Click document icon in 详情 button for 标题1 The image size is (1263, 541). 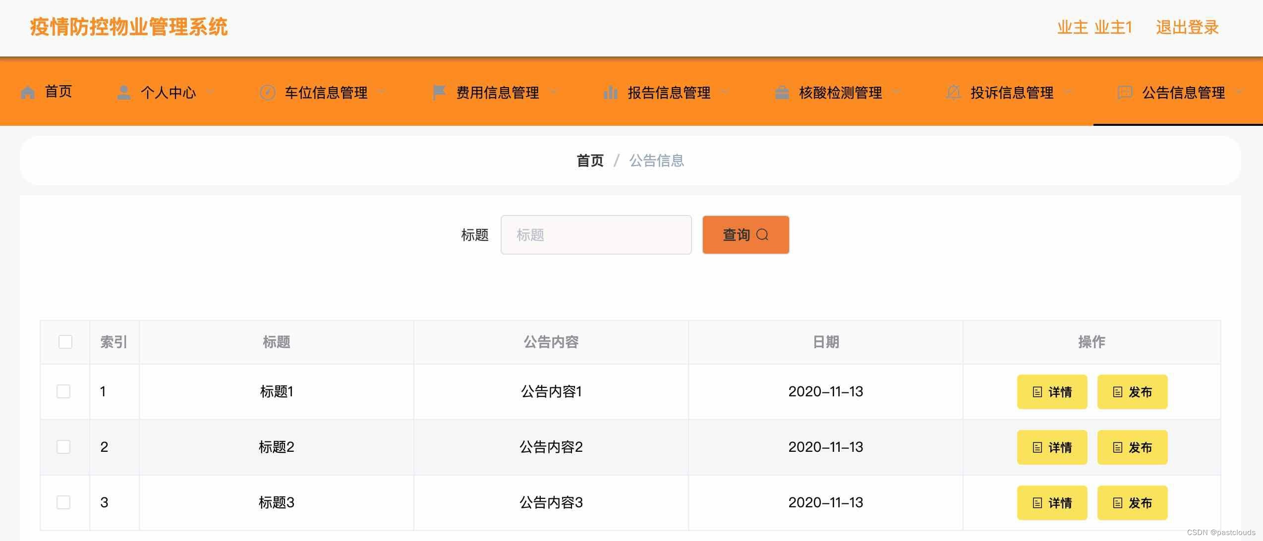point(1037,392)
